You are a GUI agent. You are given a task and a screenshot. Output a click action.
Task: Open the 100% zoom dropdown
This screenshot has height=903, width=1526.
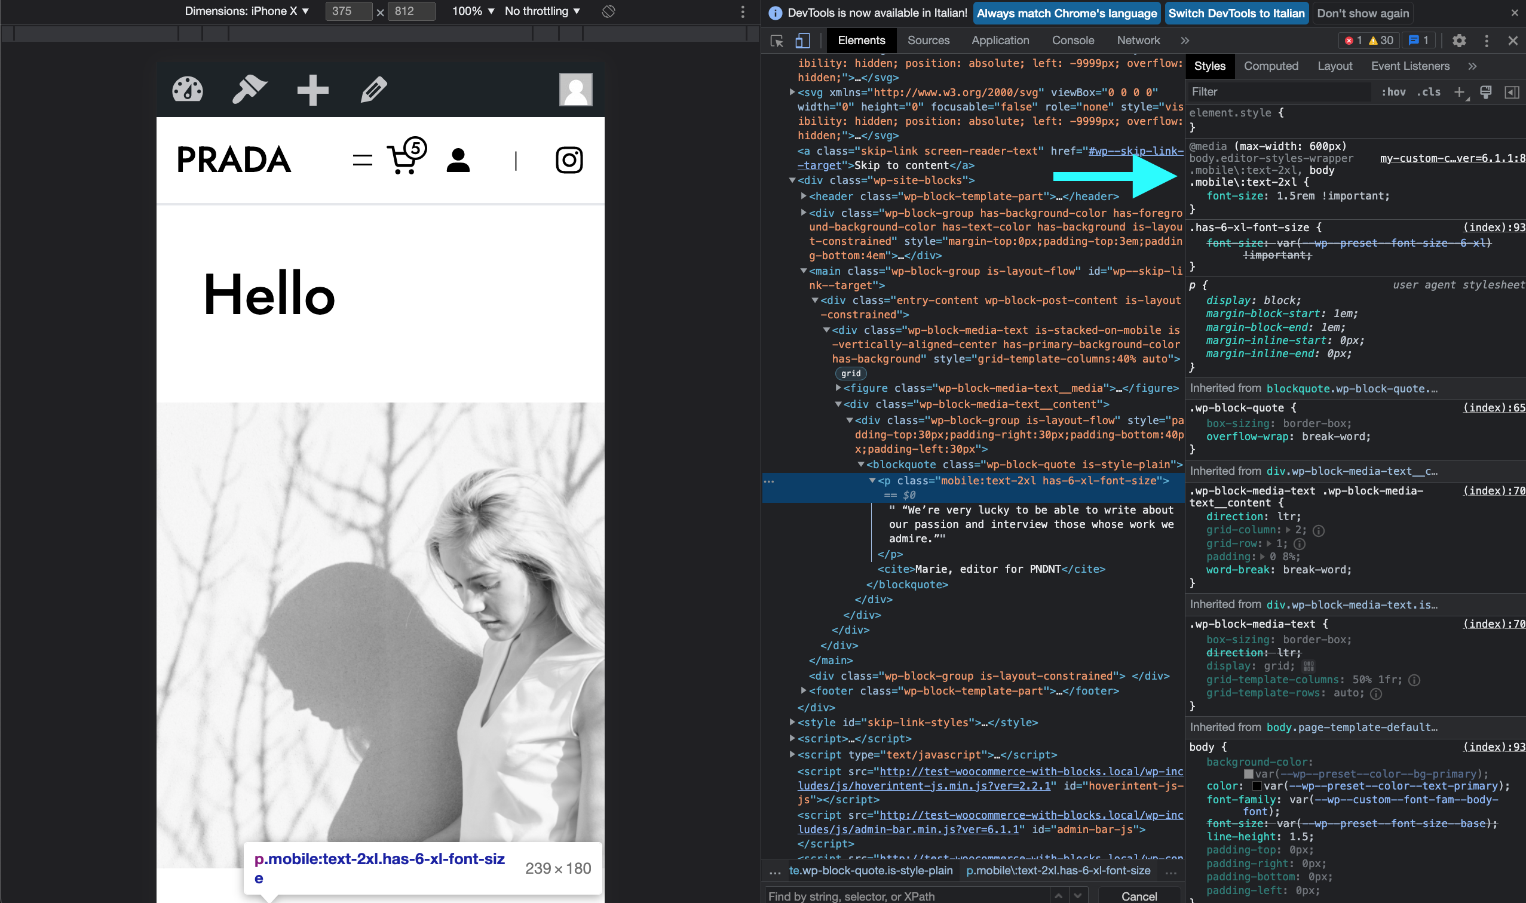pos(473,11)
